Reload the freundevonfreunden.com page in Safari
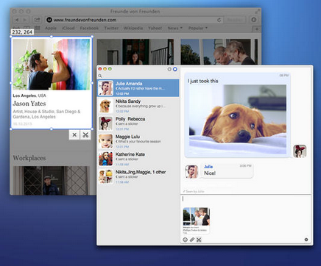Image resolution: width=321 pixels, height=266 pixels. click(219, 20)
